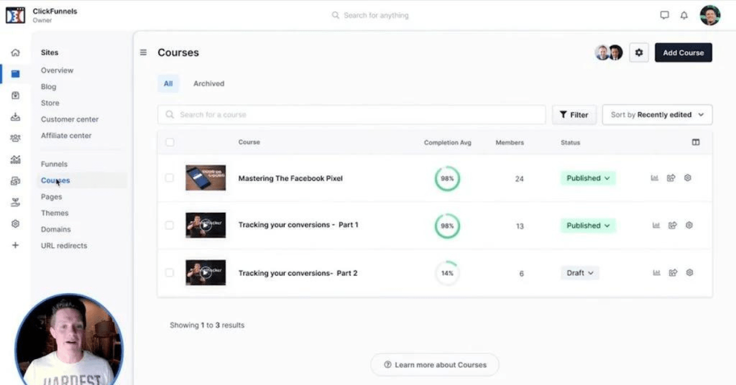Open Draft status dropdown for Part 2 course

pos(580,273)
